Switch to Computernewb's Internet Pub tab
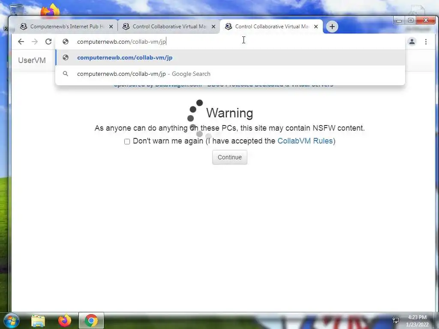Image resolution: width=439 pixels, height=329 pixels. (66, 27)
